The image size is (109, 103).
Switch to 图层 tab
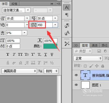pyautogui.click(x=85, y=45)
